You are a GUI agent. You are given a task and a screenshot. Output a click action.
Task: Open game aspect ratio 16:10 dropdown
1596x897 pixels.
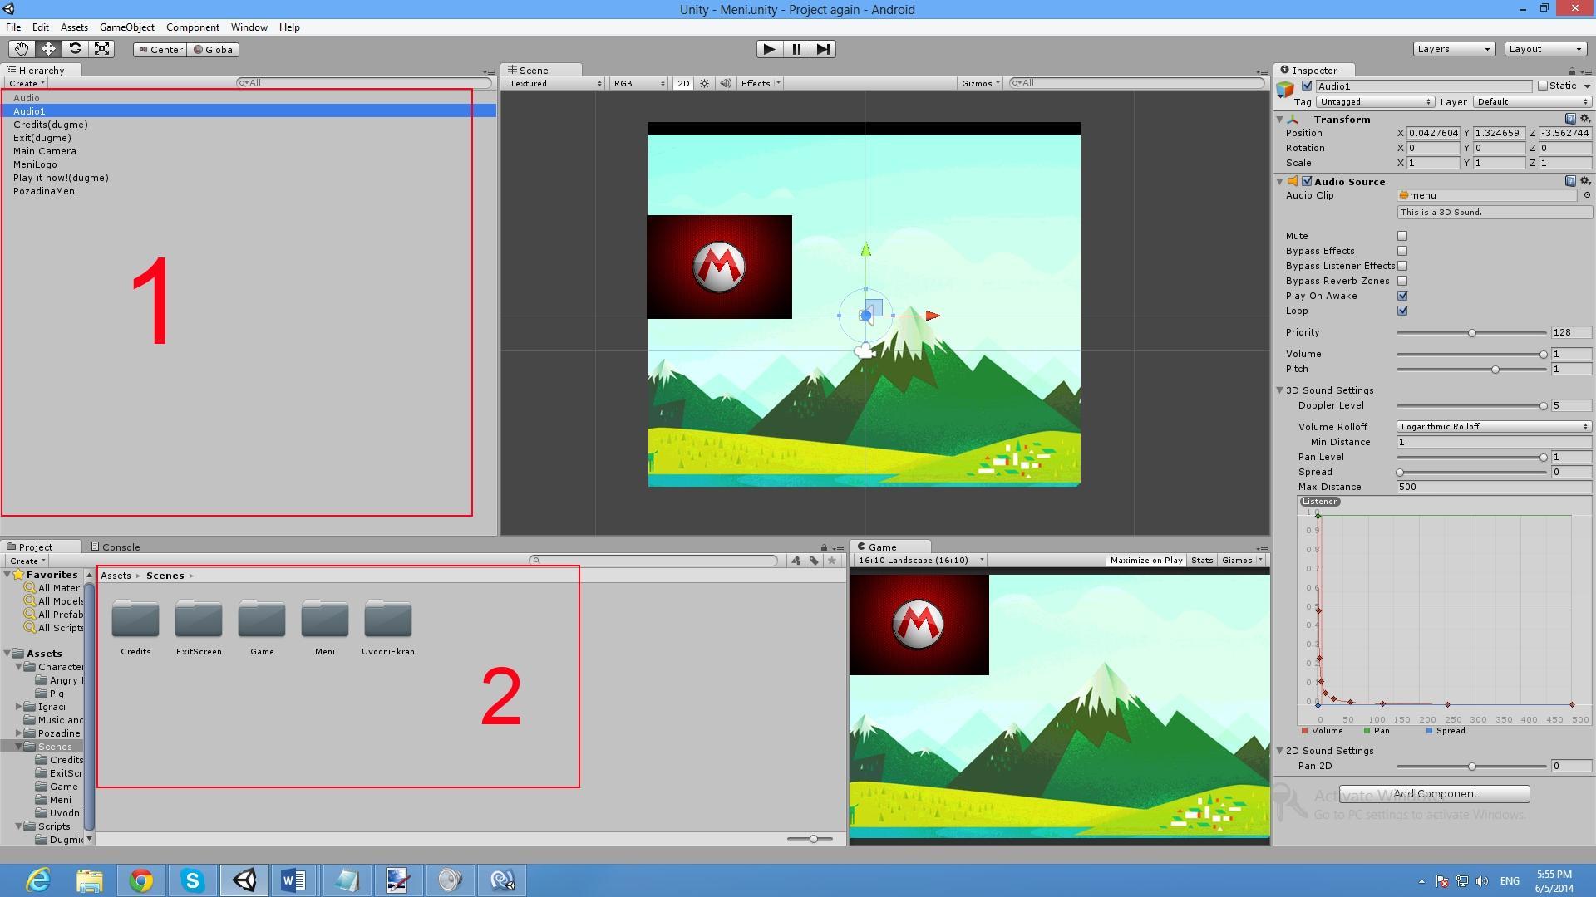click(920, 561)
